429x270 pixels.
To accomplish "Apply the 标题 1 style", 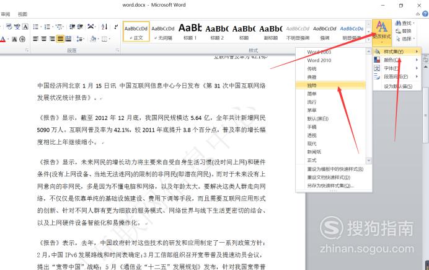I will tap(190, 32).
